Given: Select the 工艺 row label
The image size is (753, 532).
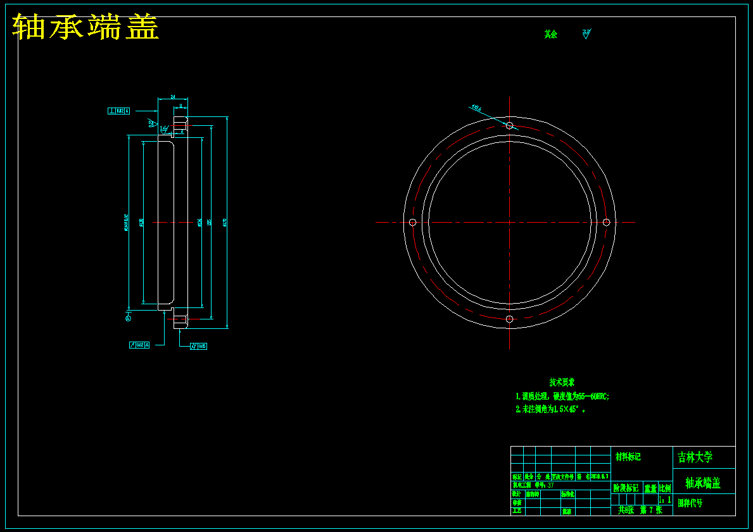Looking at the screenshot, I should click(x=517, y=511).
